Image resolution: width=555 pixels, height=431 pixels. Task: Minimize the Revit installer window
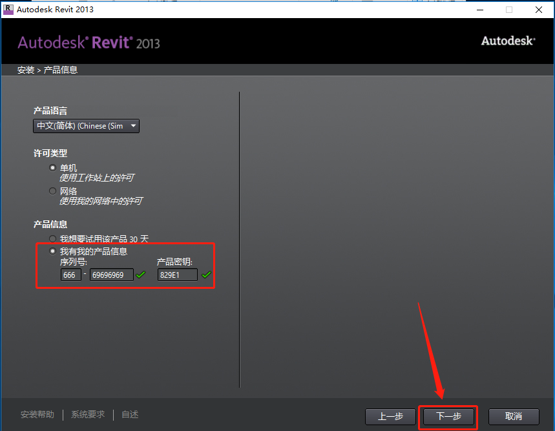[x=480, y=10]
